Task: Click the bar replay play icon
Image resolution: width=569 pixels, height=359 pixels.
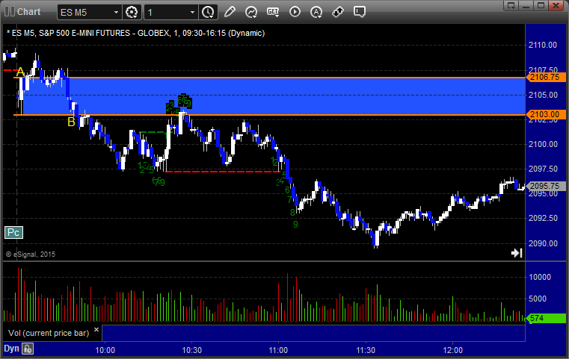Action: [x=295, y=12]
